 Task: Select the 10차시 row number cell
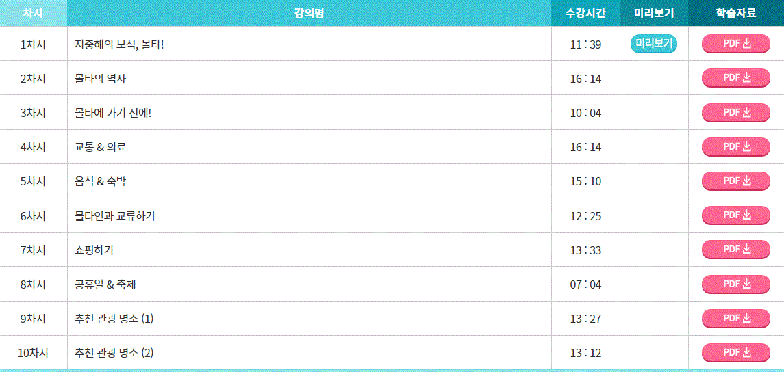coord(33,353)
